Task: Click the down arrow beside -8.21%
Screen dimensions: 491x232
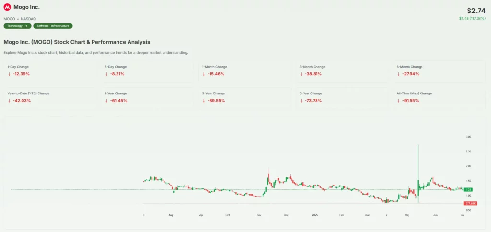Action: [x=106, y=74]
